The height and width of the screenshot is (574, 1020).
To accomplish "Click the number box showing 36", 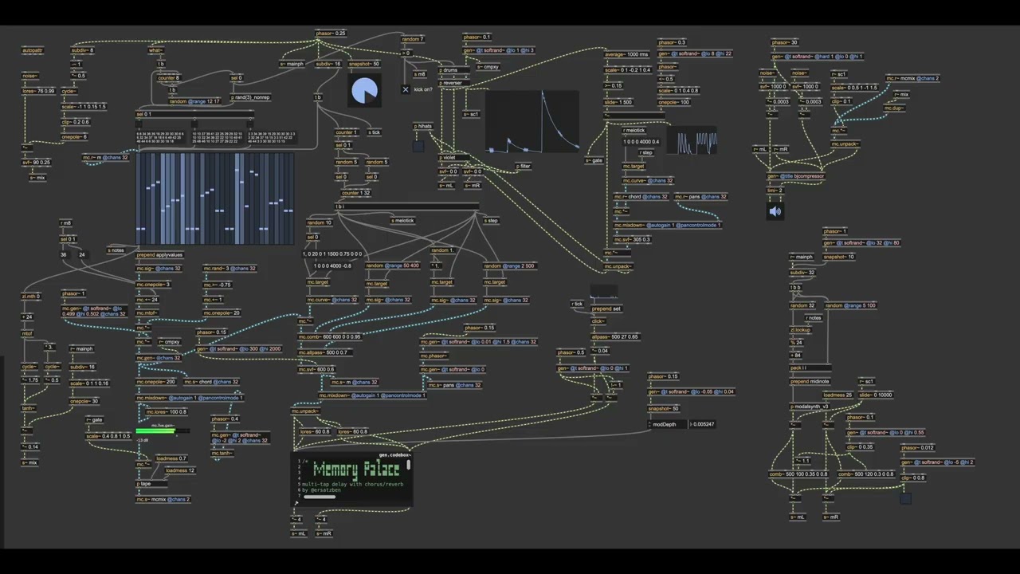I will click(x=65, y=255).
